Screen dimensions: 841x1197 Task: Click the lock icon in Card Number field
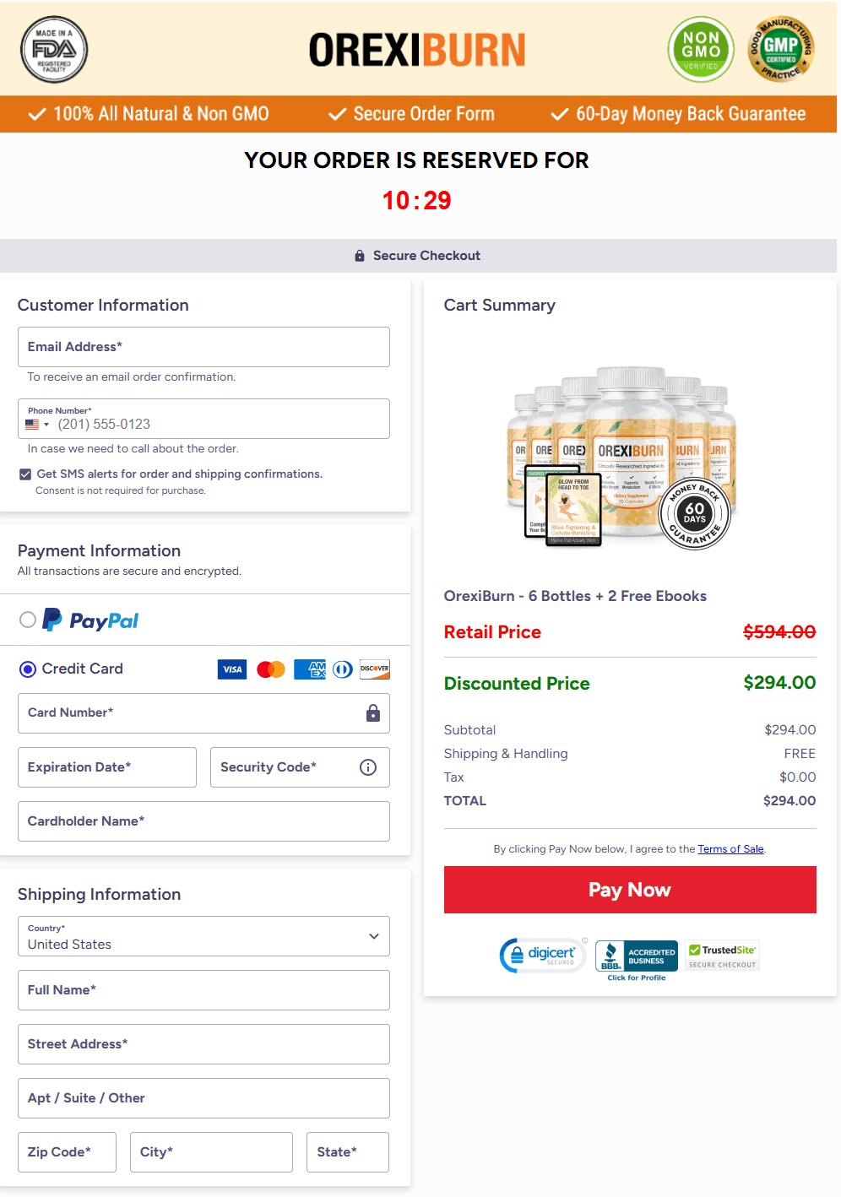pos(372,713)
